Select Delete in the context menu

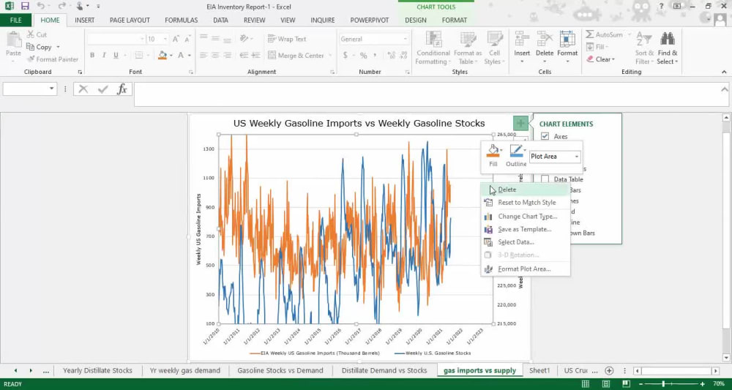525,190
